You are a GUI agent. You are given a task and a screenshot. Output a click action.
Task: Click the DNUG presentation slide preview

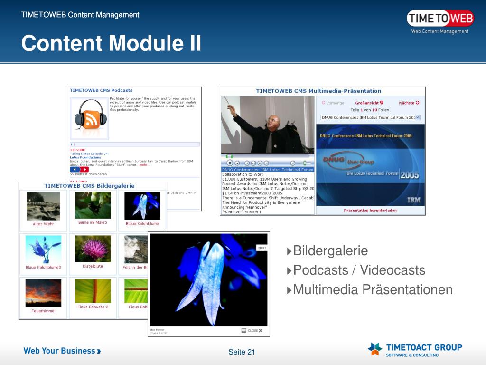click(x=370, y=165)
